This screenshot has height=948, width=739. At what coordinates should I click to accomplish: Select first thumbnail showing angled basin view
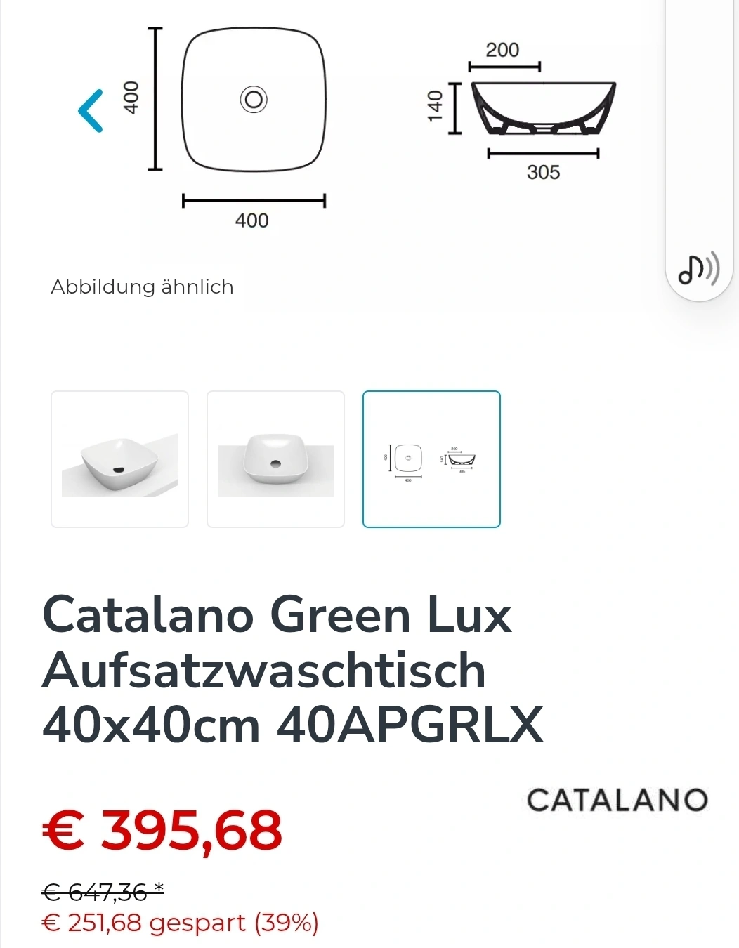click(120, 459)
